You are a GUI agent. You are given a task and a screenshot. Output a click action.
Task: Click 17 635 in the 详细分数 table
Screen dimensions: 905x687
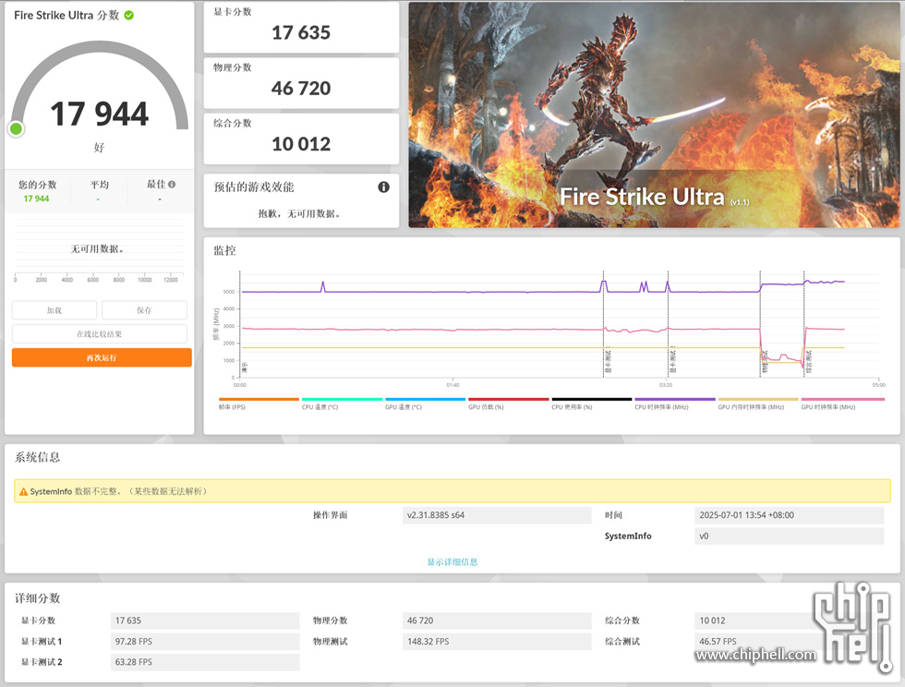pos(205,621)
